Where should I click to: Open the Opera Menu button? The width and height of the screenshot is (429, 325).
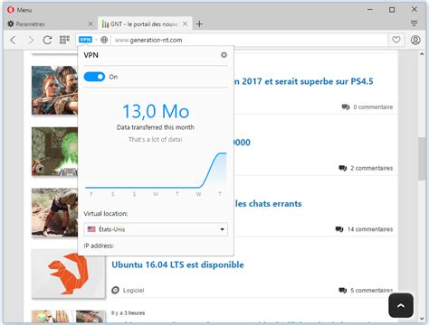pos(20,10)
